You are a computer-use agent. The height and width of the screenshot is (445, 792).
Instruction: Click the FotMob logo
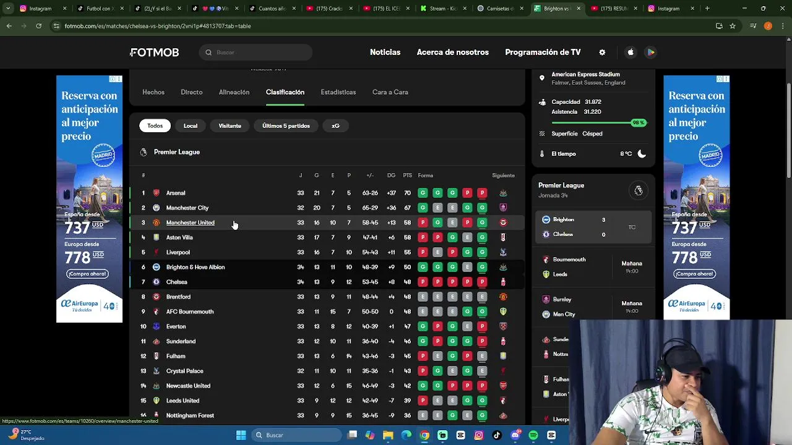point(155,53)
